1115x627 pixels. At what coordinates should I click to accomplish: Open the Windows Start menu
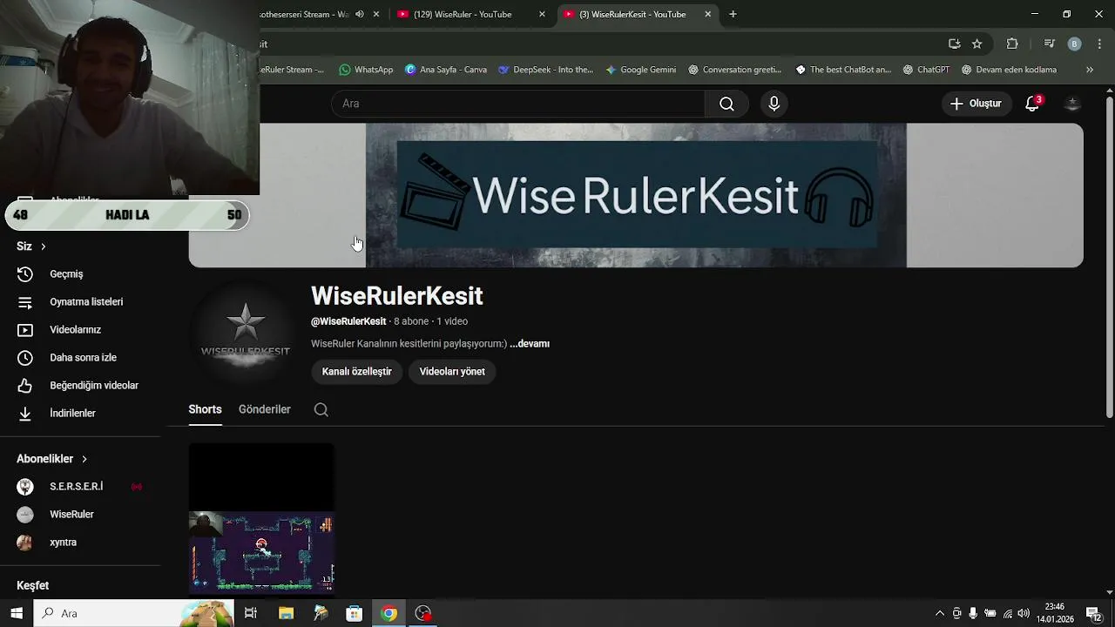(x=17, y=613)
